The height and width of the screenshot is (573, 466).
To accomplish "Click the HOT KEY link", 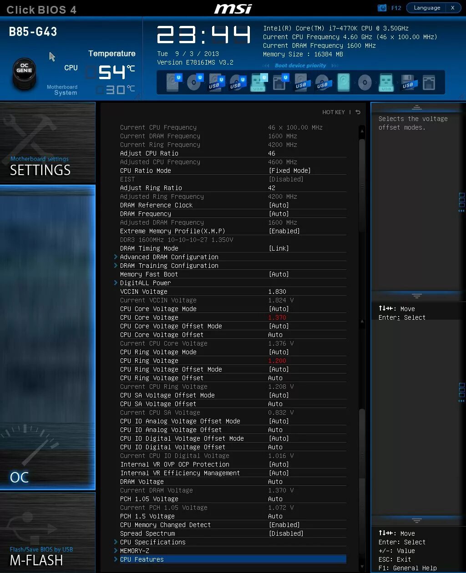I will 334,112.
